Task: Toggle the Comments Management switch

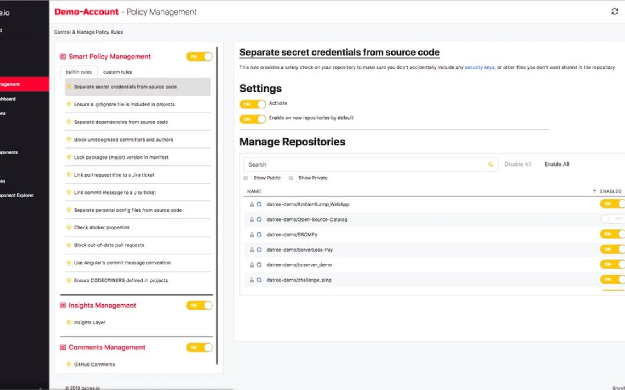Action: point(199,347)
